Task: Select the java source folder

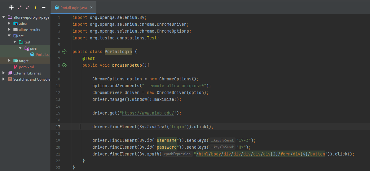Action: pos(33,48)
